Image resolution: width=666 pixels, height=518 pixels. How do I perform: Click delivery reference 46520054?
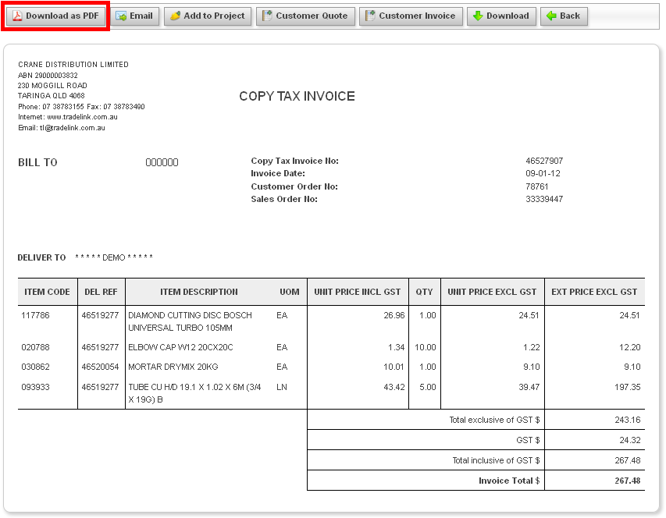point(100,367)
